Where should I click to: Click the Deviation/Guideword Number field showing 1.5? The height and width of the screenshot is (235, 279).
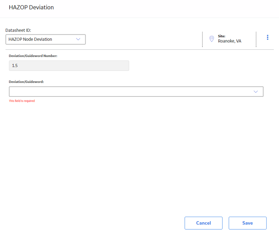coord(69,66)
